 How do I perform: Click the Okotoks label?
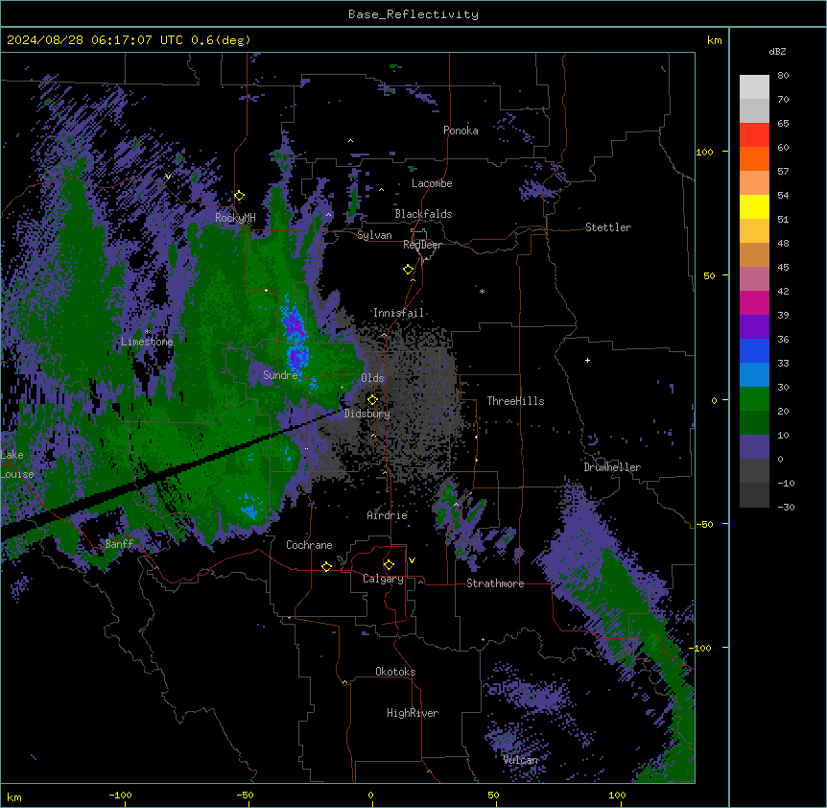click(395, 672)
